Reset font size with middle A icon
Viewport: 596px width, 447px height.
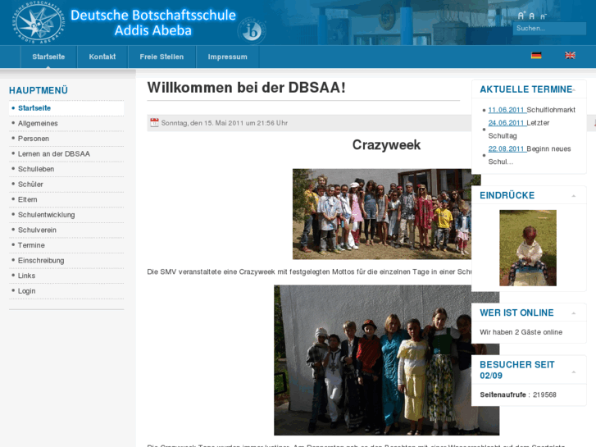532,16
